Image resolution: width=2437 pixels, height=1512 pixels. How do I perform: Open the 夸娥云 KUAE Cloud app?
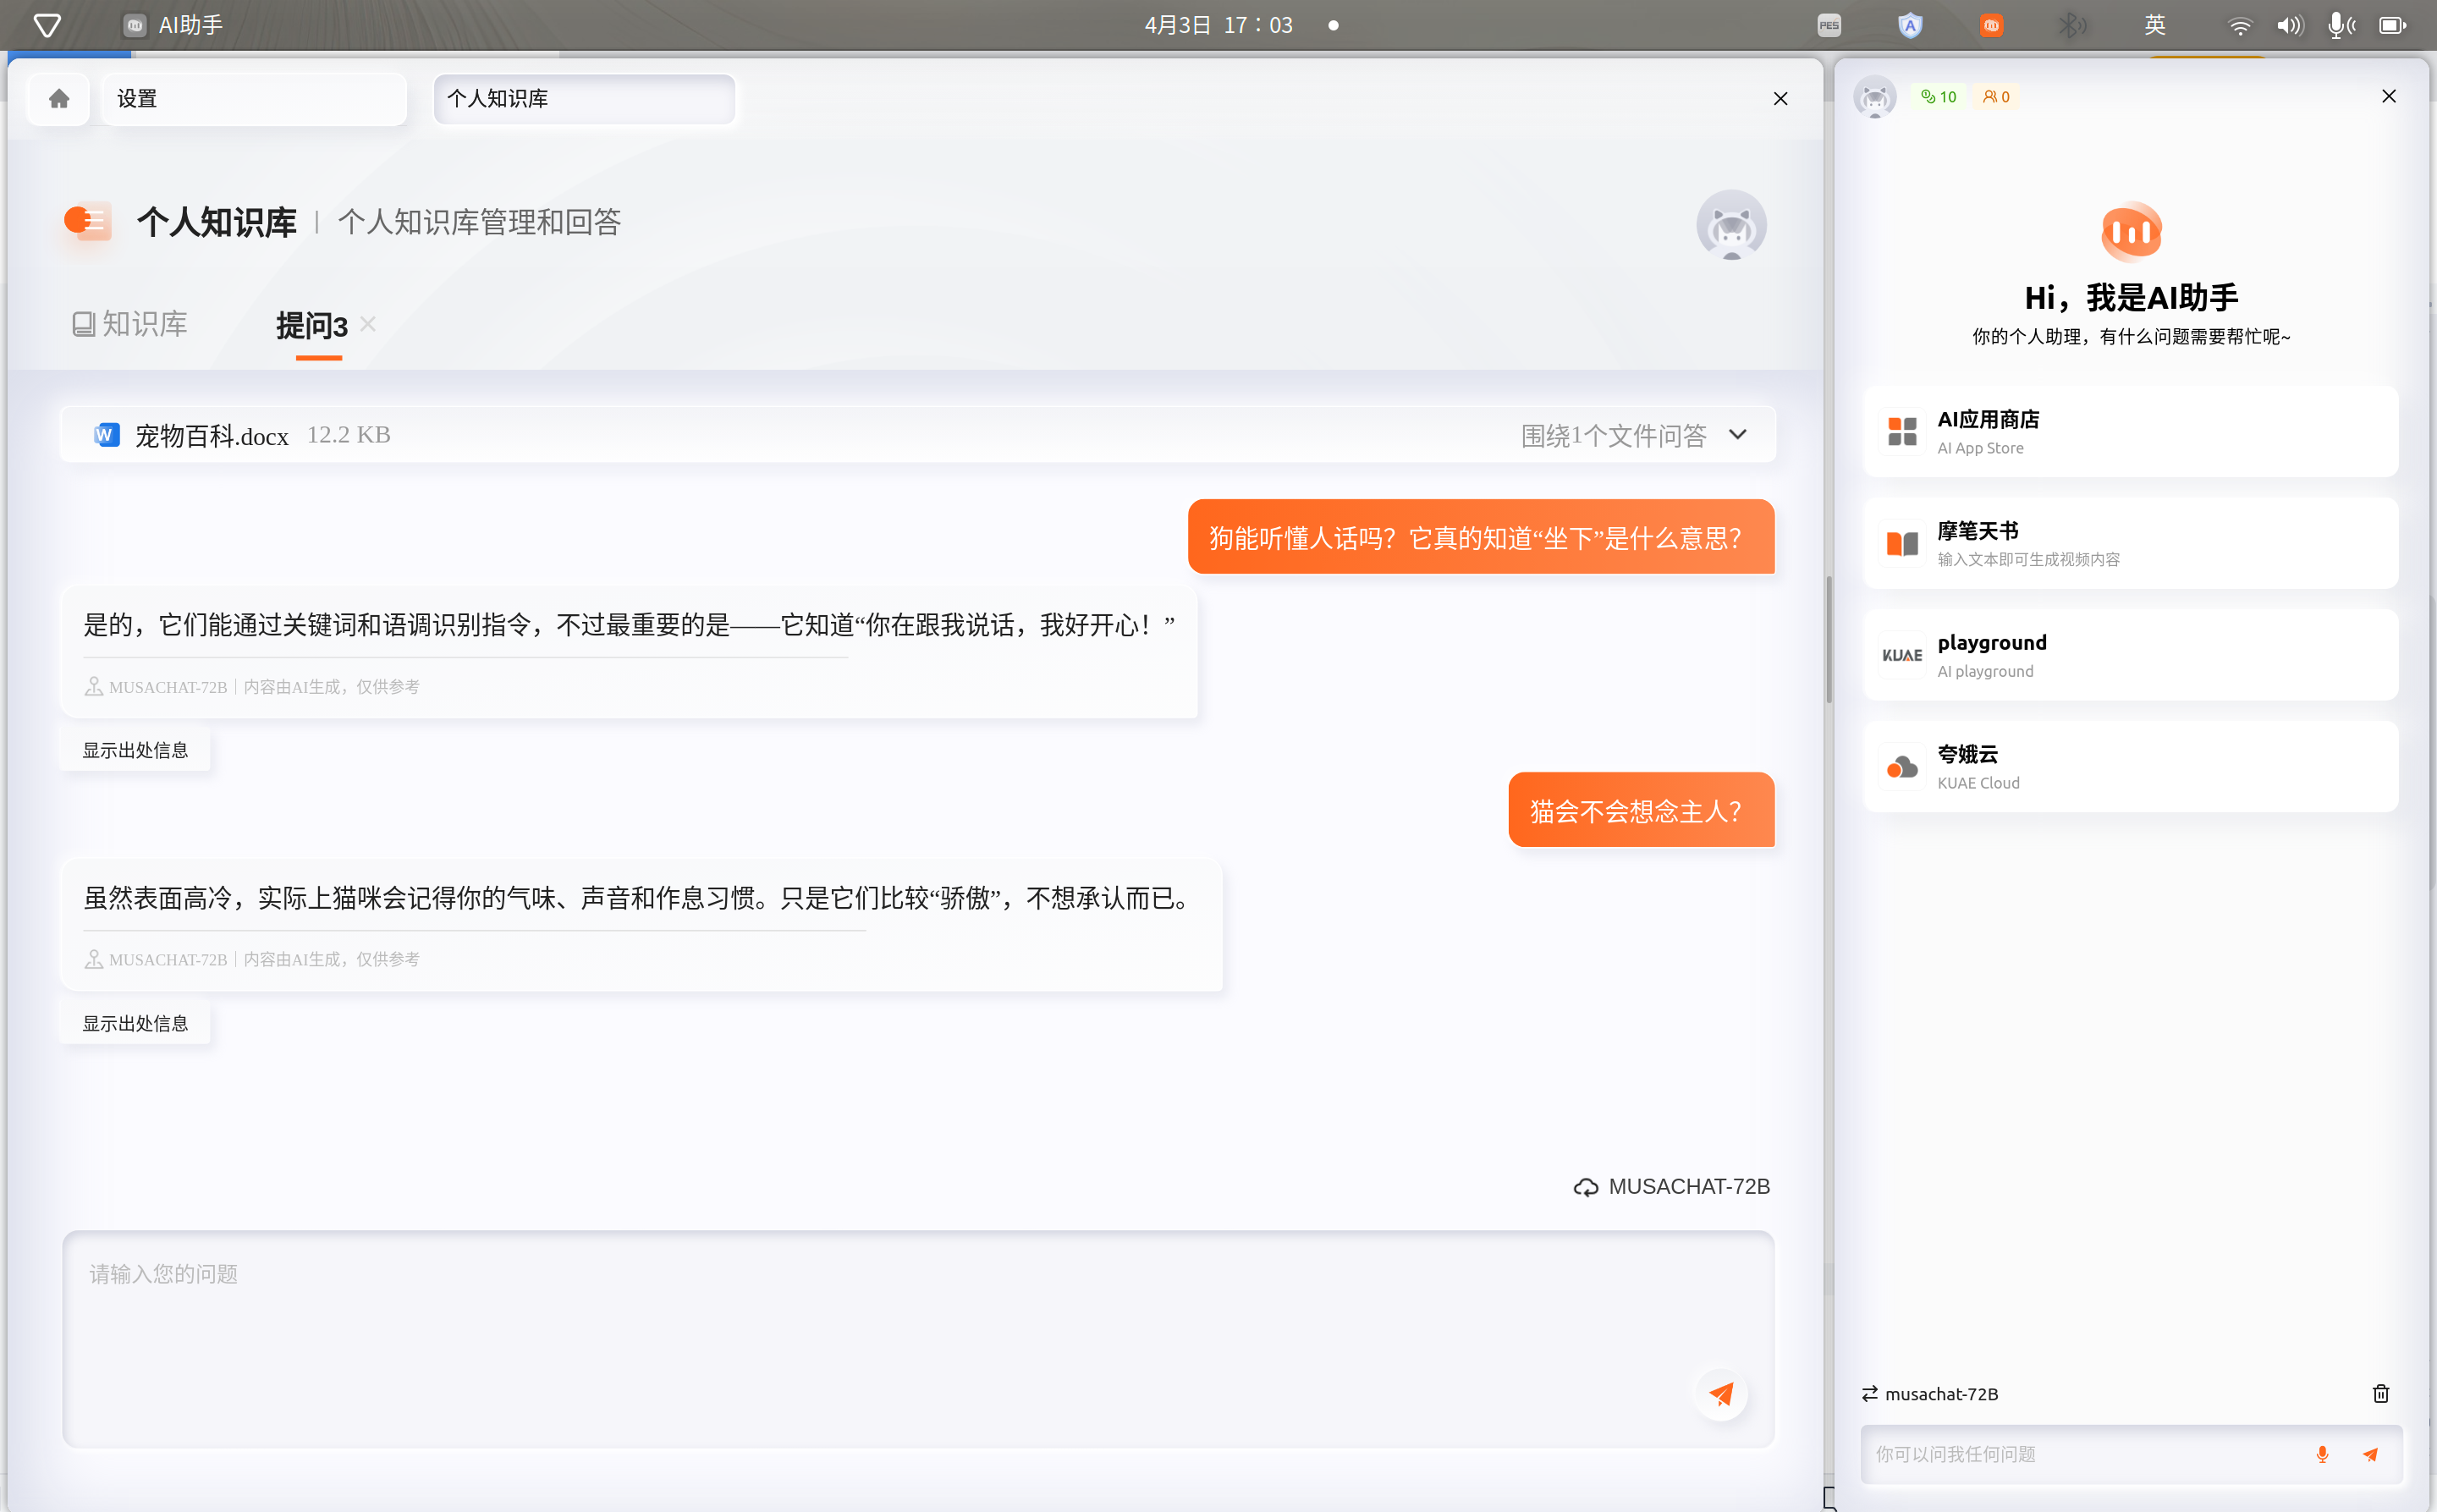coord(1901,766)
